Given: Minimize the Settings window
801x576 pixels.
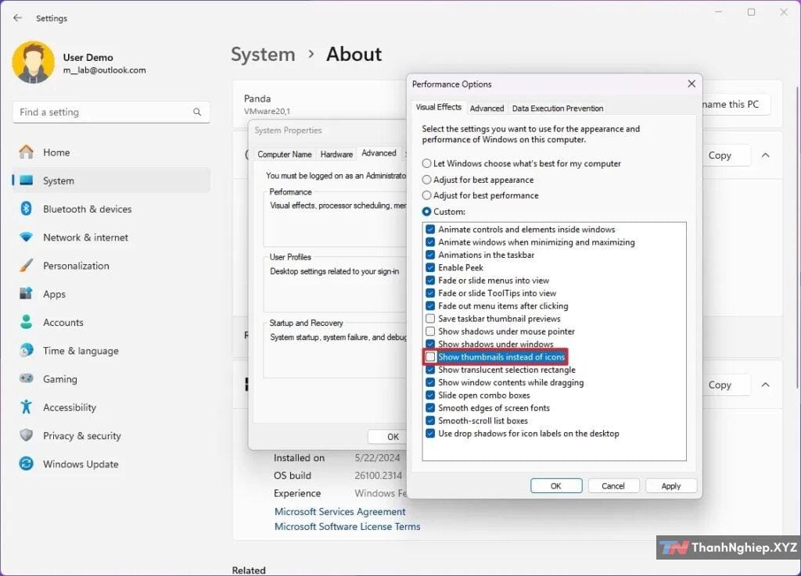Looking at the screenshot, I should [718, 13].
